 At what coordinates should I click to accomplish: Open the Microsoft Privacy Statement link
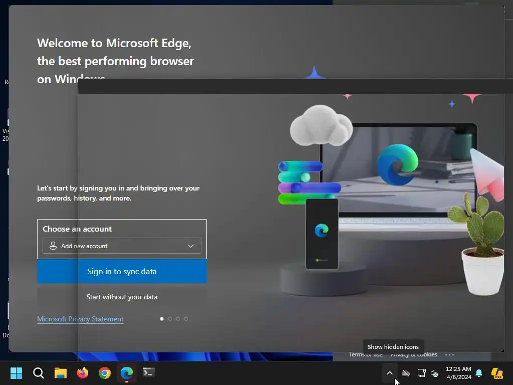(x=80, y=319)
